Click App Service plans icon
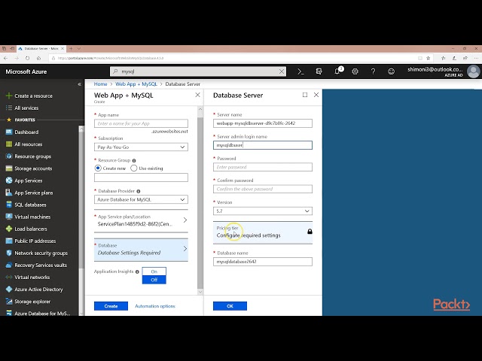 pos(9,193)
